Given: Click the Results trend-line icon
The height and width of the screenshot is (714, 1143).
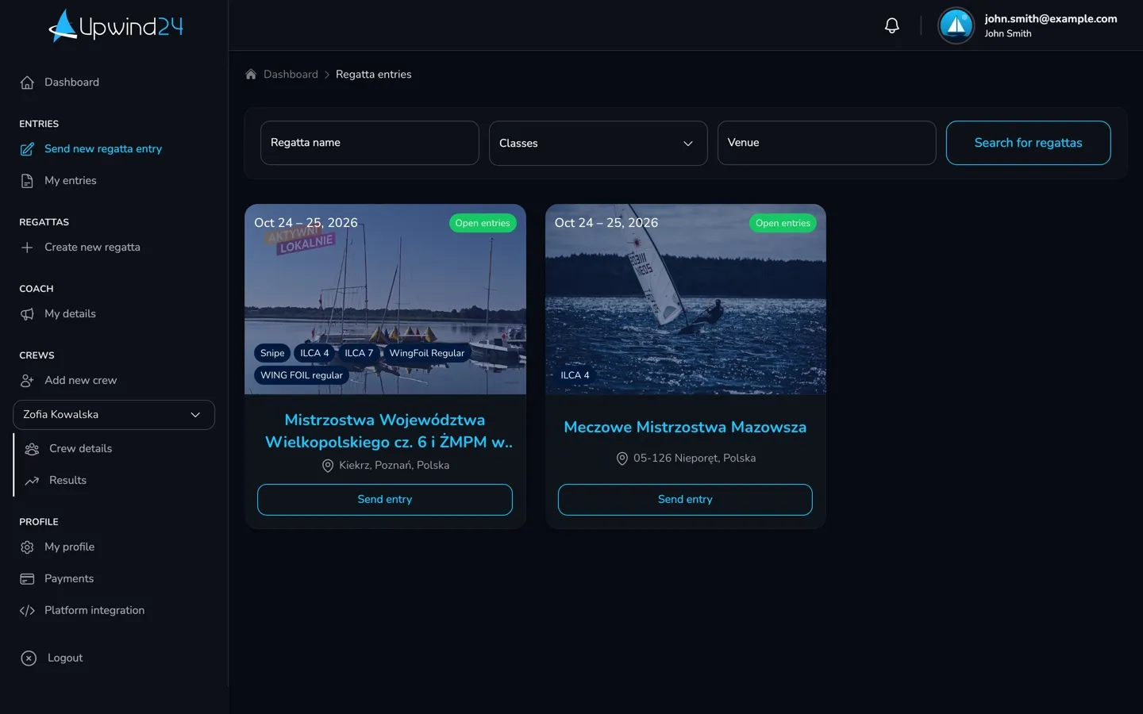Looking at the screenshot, I should (x=32, y=481).
